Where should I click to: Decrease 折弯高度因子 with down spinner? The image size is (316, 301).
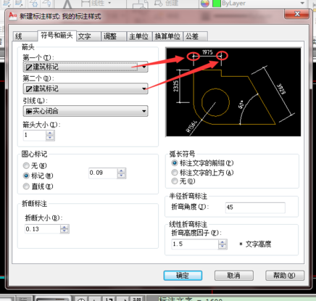pyautogui.click(x=223, y=247)
